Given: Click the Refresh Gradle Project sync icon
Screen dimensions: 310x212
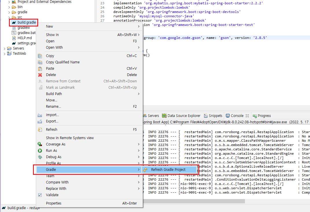Looking at the screenshot, I should [145, 170].
